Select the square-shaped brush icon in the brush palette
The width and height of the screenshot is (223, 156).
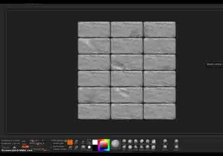coord(154,141)
